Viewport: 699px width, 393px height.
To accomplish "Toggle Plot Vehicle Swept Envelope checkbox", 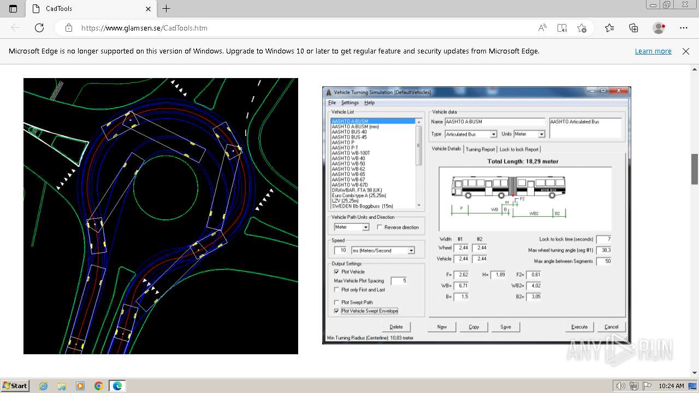I will 336,311.
